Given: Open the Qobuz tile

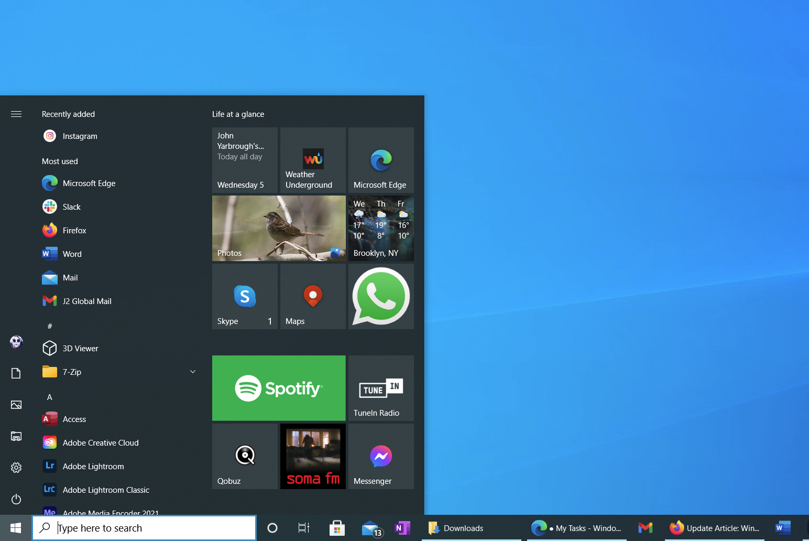Looking at the screenshot, I should tap(245, 456).
